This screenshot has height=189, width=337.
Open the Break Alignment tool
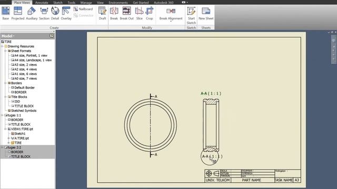[171, 14]
